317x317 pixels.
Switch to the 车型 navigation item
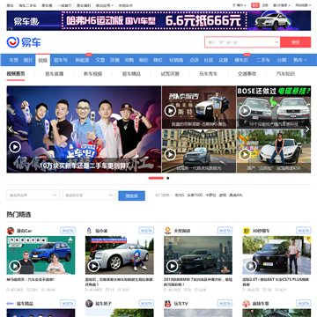[x=13, y=60]
